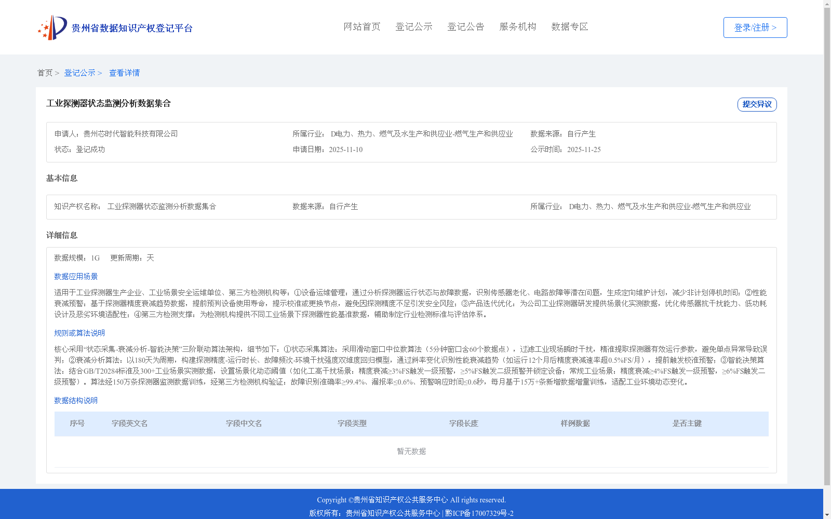831x519 pixels.
Task: Click the publication date 2025-11-25
Action: 584,149
